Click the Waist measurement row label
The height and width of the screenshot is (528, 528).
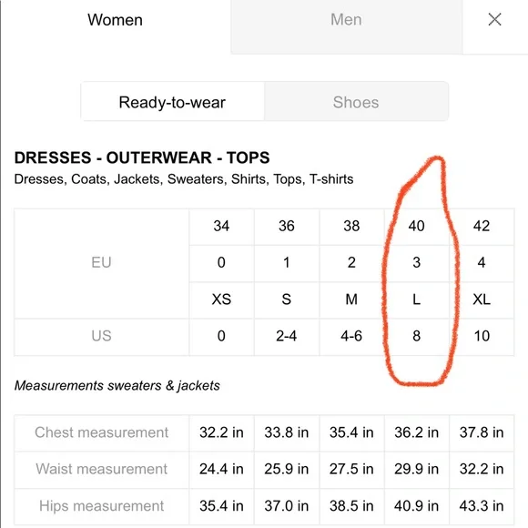(101, 469)
